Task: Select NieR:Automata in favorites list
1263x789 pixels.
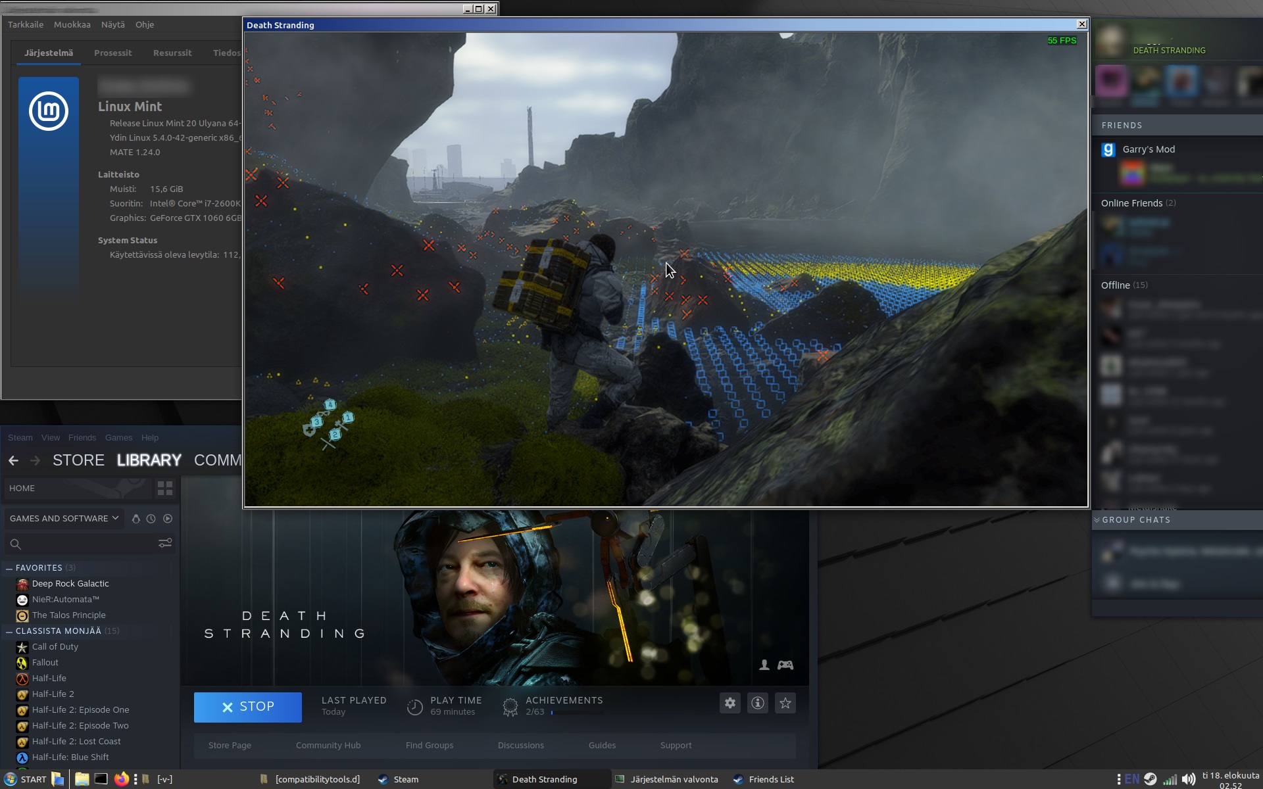Action: (66, 600)
